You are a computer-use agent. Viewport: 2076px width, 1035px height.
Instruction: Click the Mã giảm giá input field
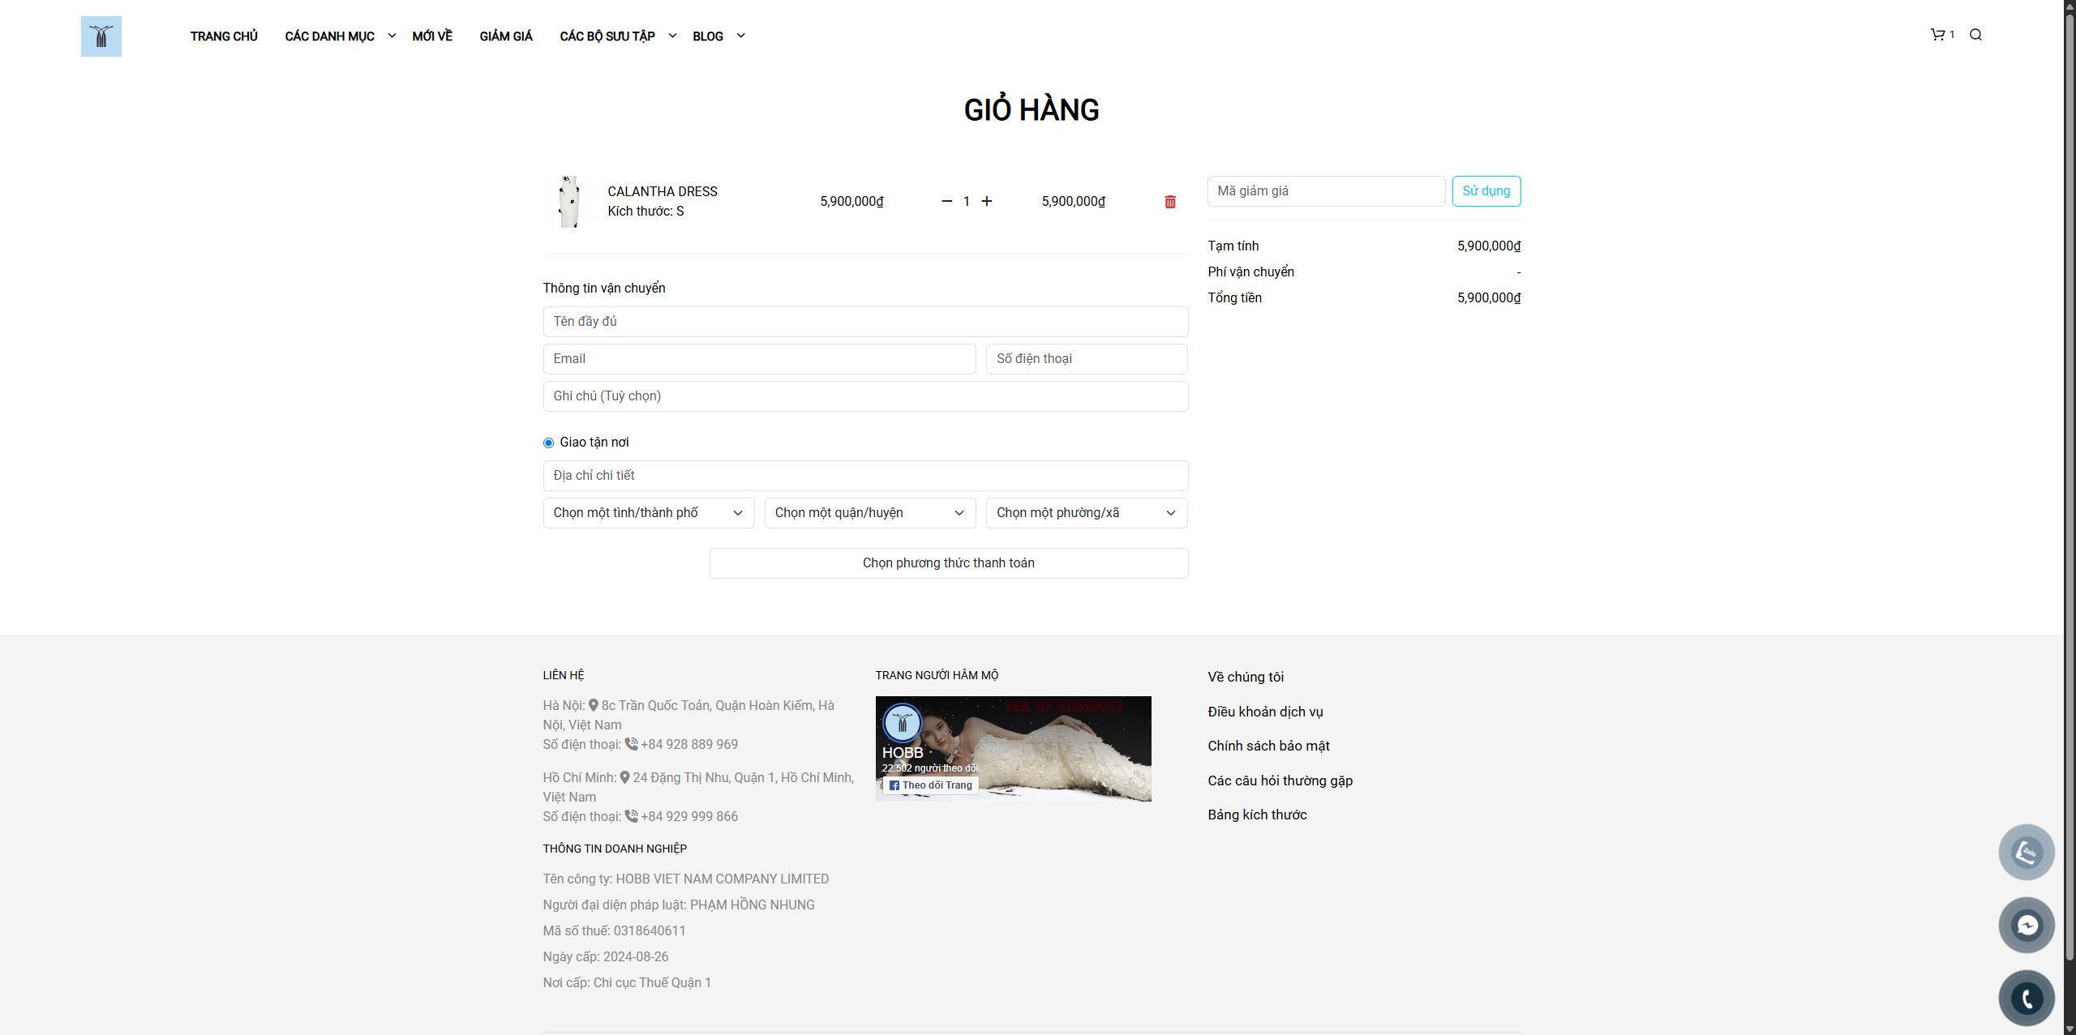[1326, 191]
